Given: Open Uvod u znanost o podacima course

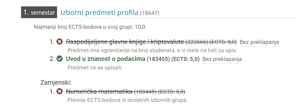Looking at the screenshot, I should 106,59.
